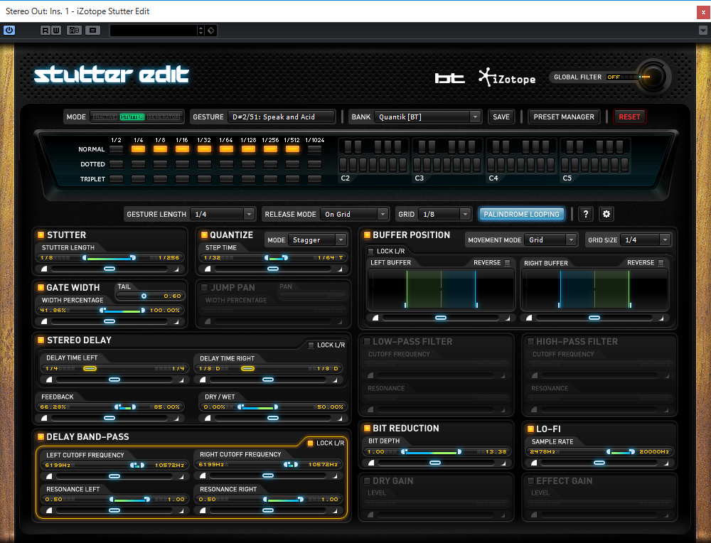Screen dimensions: 711x543
Task: Toggle the Normal 1/4 note step
Action: 139,149
